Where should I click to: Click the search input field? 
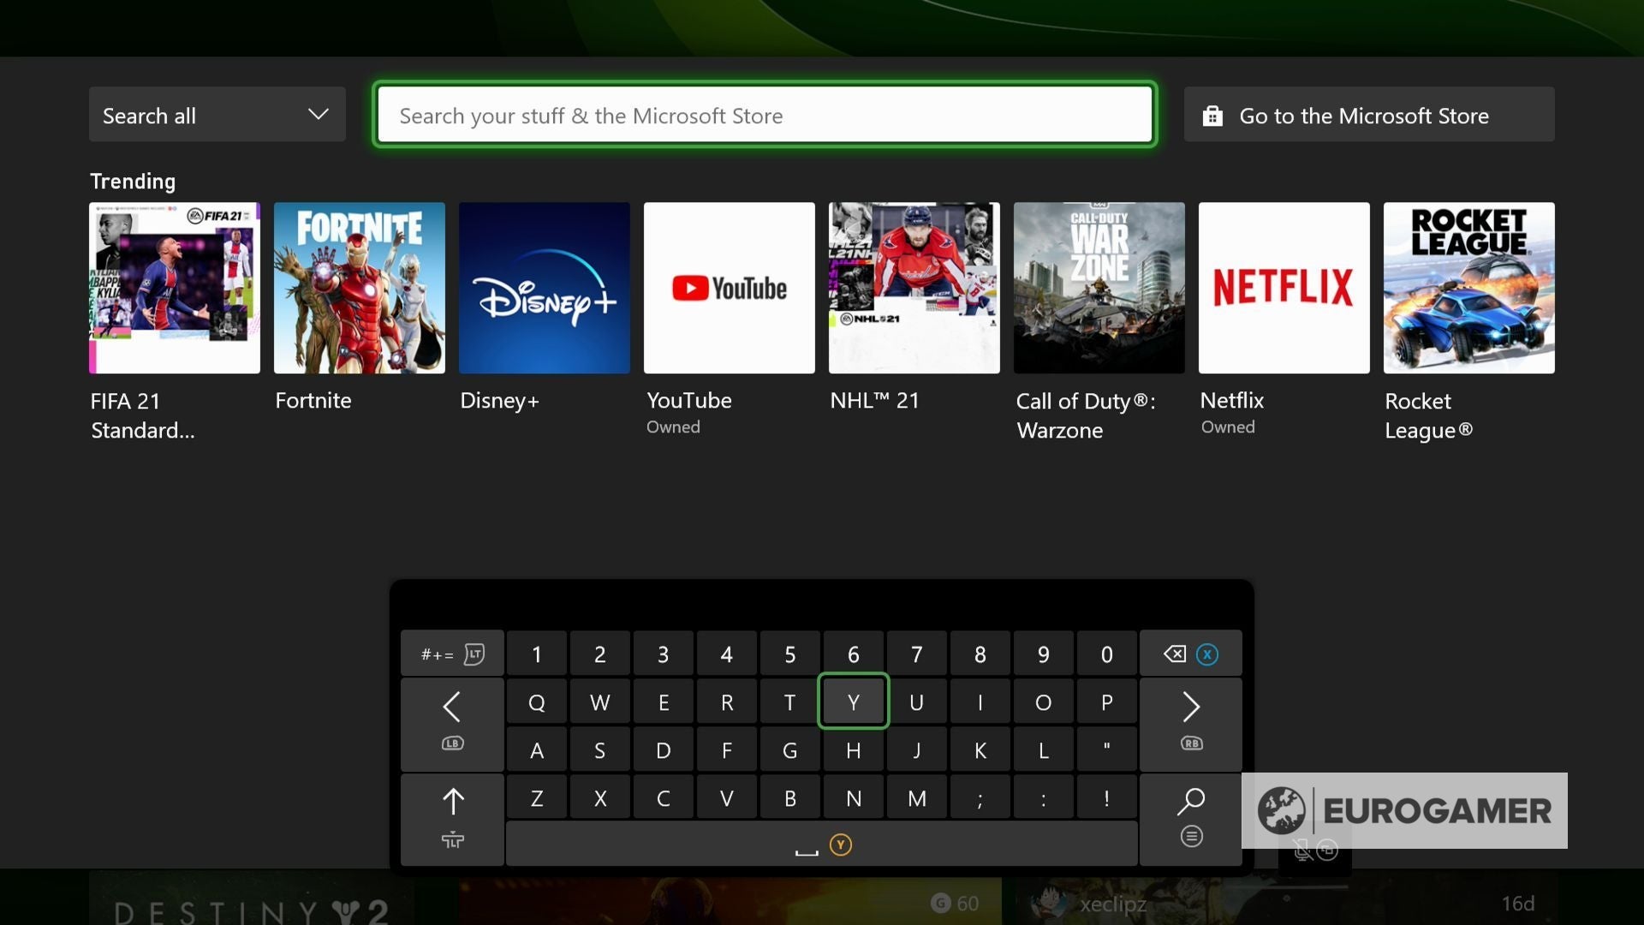pos(765,115)
